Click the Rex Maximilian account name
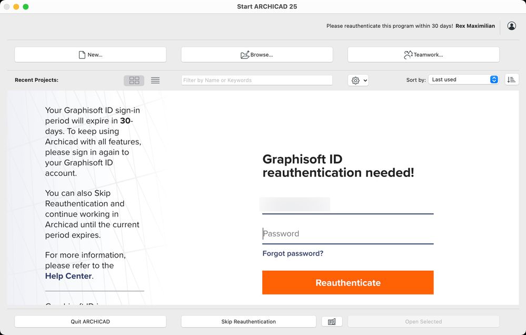 [475, 25]
